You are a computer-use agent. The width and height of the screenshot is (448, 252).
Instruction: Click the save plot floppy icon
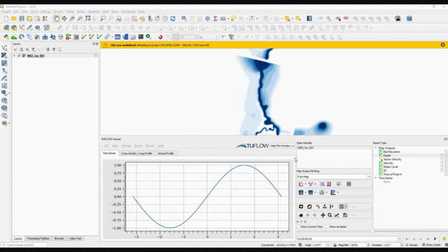[345, 215]
